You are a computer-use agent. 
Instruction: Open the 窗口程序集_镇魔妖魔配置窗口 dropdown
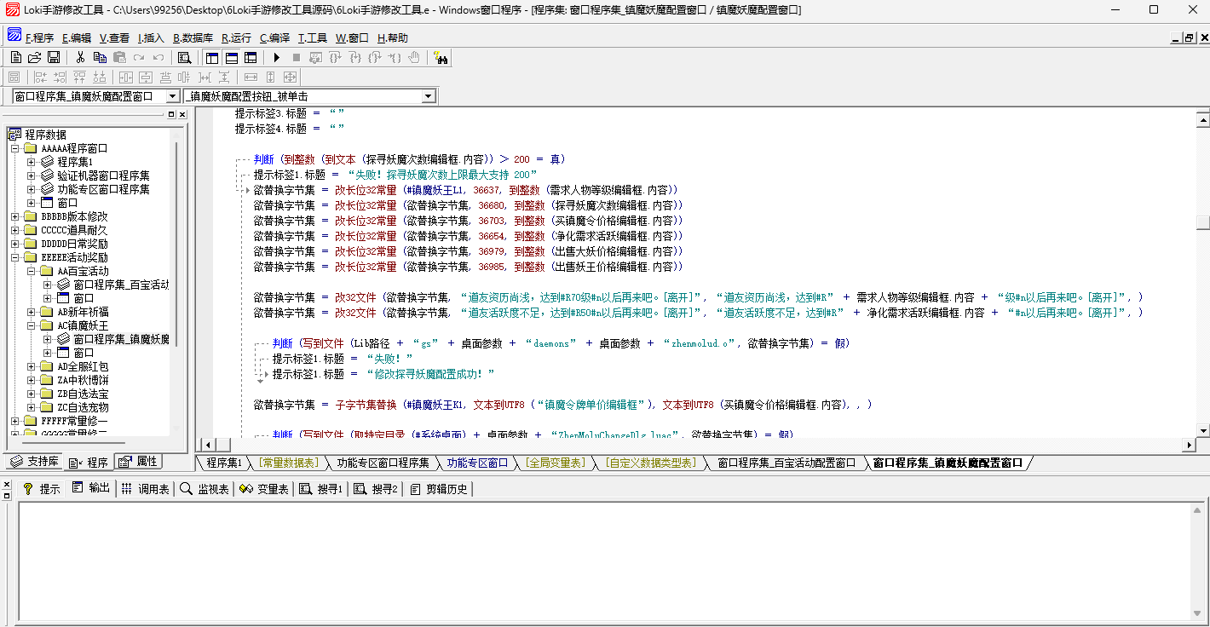(x=172, y=97)
